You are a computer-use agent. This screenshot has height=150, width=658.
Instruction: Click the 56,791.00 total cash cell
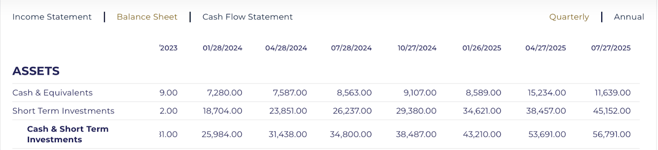click(611, 134)
